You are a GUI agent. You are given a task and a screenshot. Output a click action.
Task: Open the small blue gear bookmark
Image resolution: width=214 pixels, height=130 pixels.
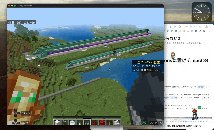coord(180,31)
